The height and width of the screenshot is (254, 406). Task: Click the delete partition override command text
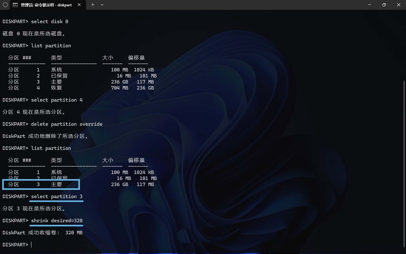[67, 124]
